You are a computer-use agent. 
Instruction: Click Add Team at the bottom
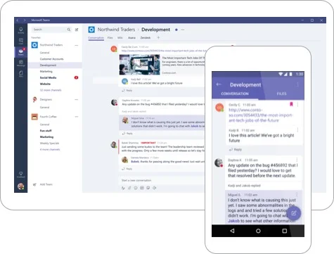point(43,184)
